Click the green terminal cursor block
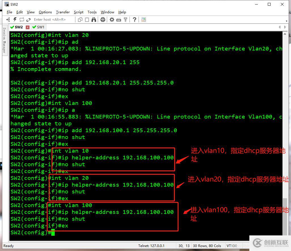The image size is (291, 251). pyautogui.click(x=53, y=232)
